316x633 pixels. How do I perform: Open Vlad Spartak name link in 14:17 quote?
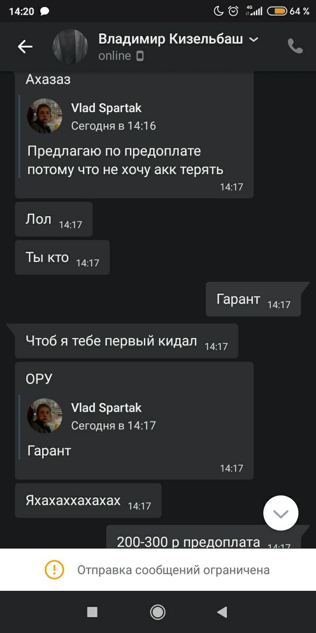click(106, 408)
